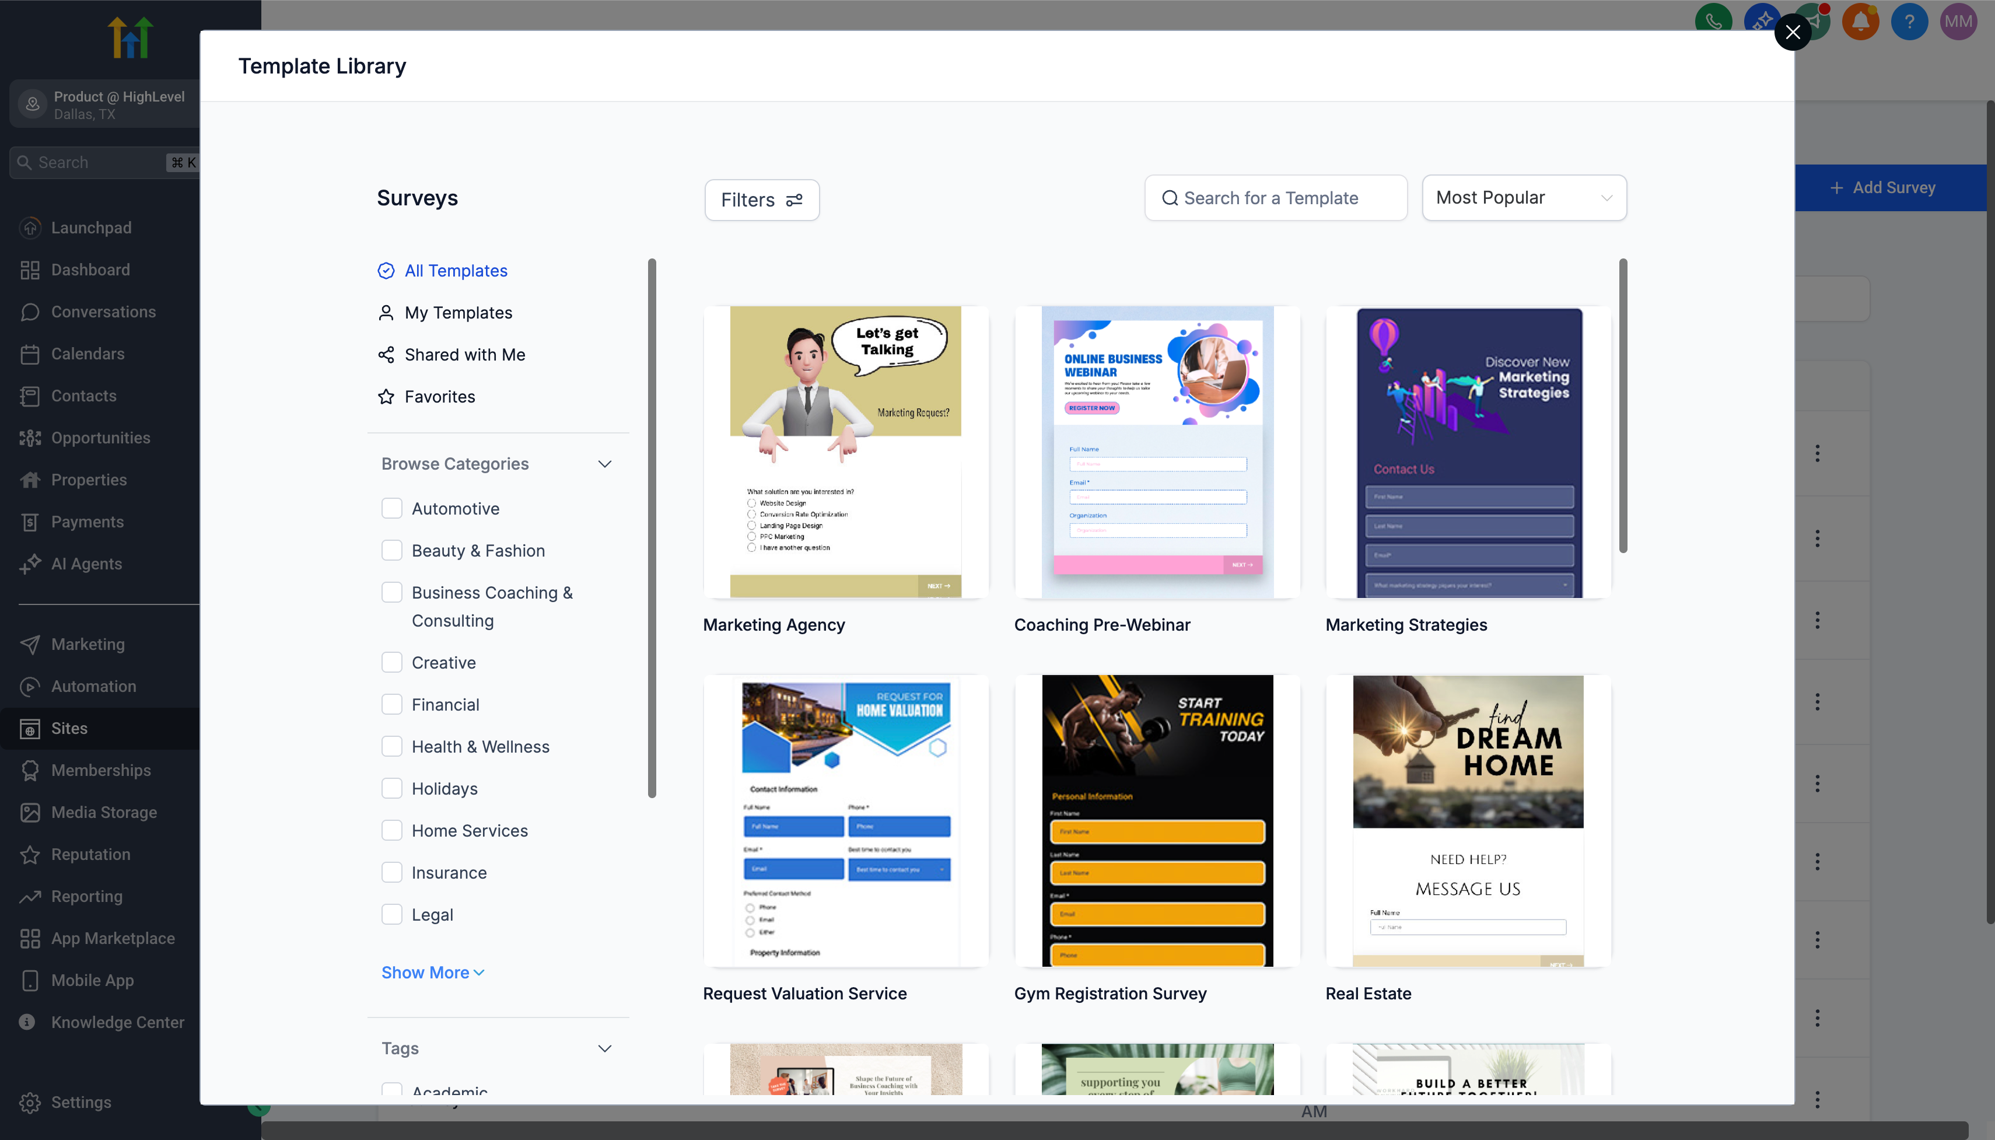Collapse the Tags section chevron
Image resolution: width=1995 pixels, height=1140 pixels.
tap(604, 1048)
